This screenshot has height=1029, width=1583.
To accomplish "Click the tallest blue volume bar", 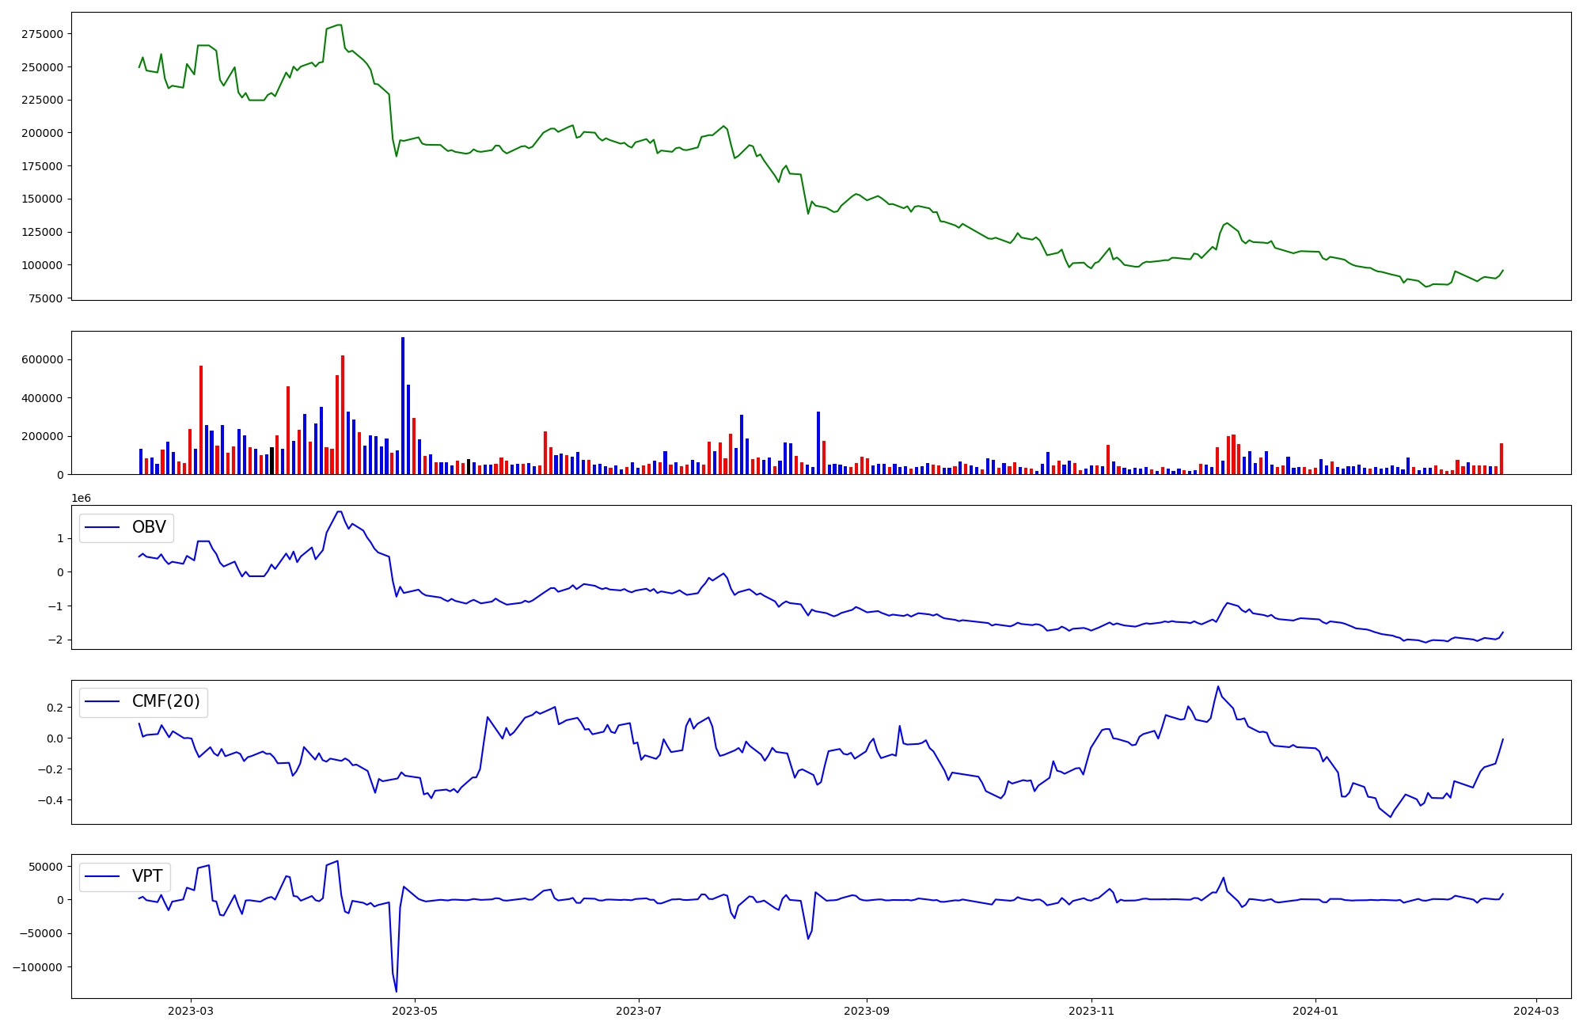I will [403, 405].
